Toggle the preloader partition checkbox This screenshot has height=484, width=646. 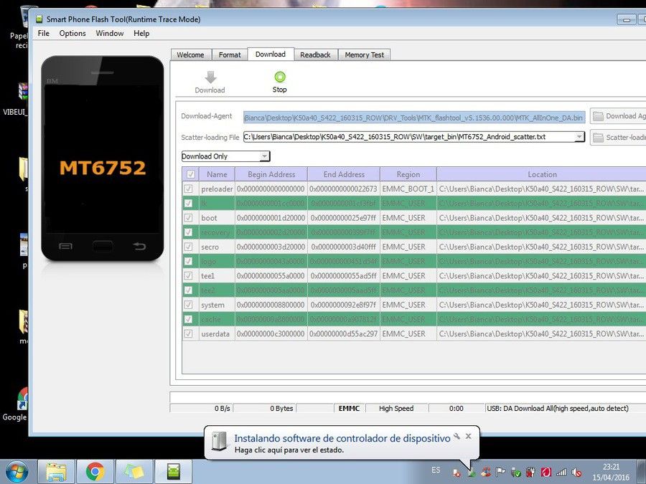point(188,189)
